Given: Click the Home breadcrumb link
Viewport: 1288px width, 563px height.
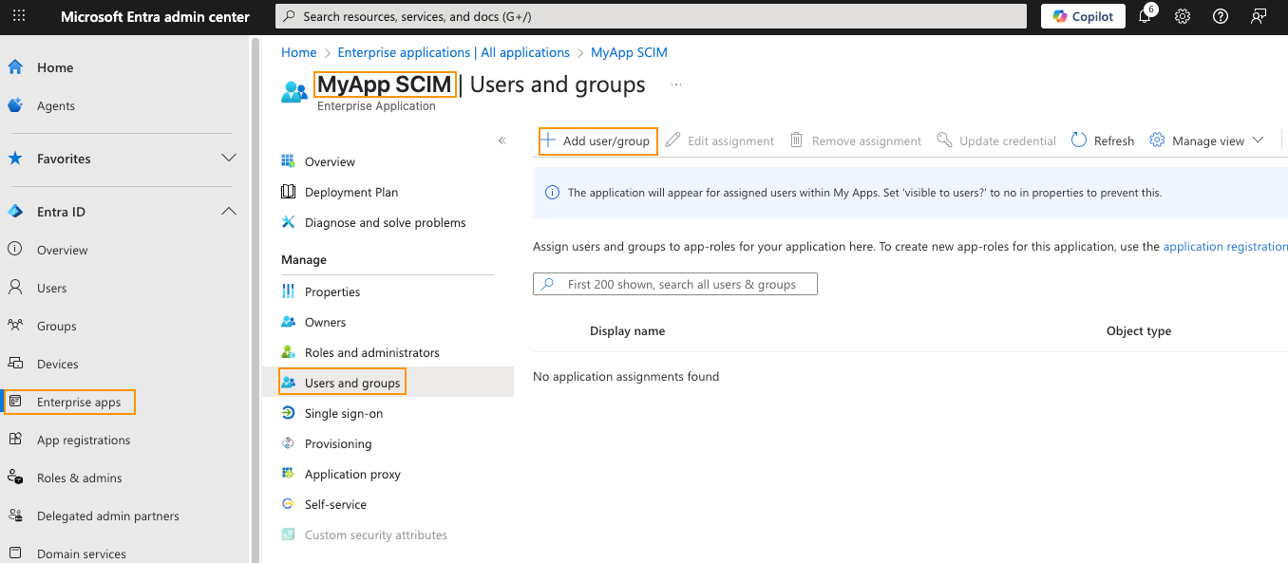Looking at the screenshot, I should click(x=299, y=52).
